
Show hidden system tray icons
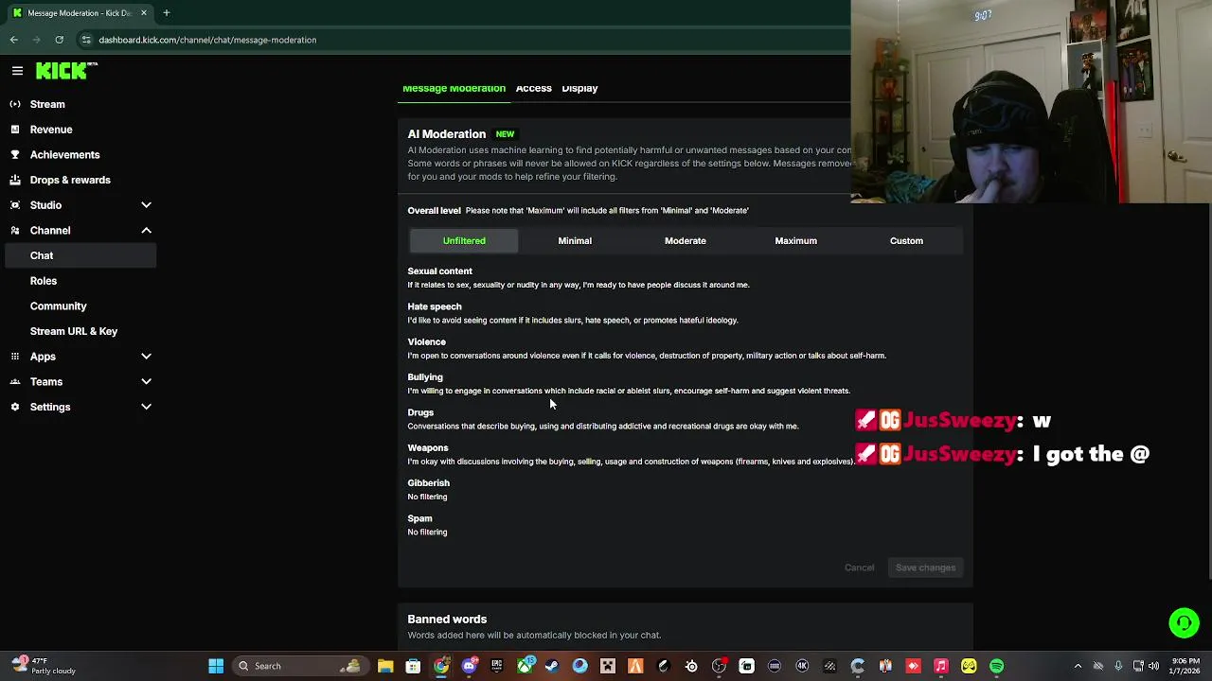1078,666
